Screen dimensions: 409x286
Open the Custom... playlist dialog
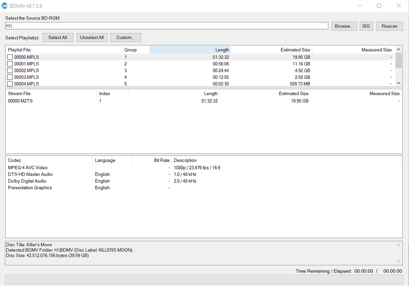(x=125, y=38)
